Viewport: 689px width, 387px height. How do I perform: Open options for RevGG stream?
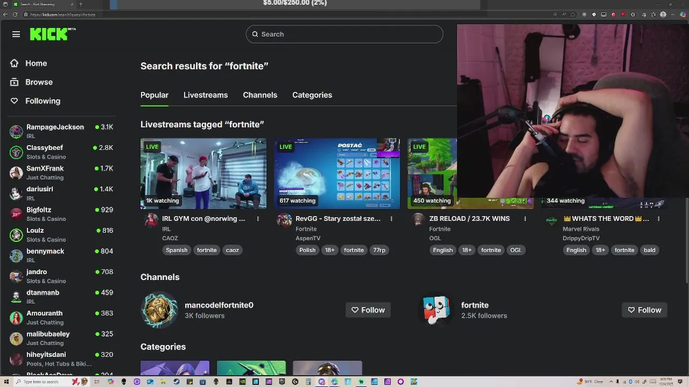[x=391, y=219]
